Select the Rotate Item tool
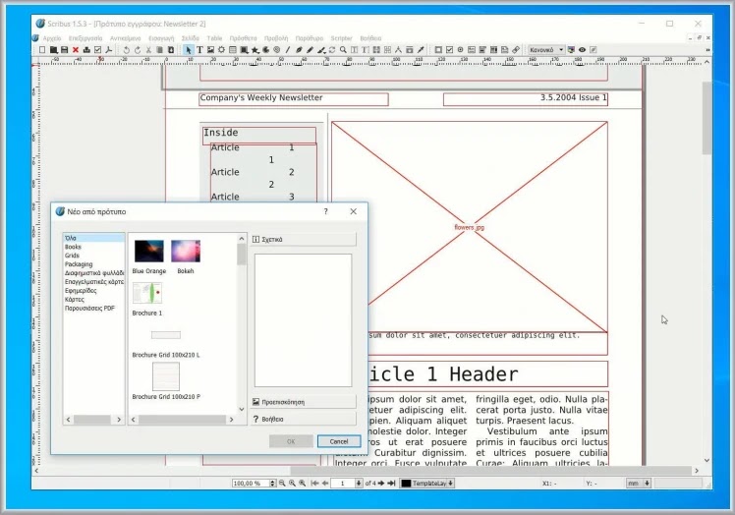The width and height of the screenshot is (735, 515). tap(332, 50)
